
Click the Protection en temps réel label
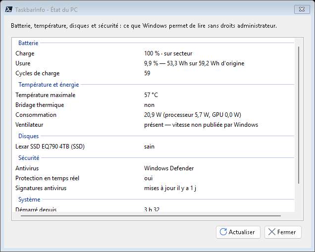(48, 178)
